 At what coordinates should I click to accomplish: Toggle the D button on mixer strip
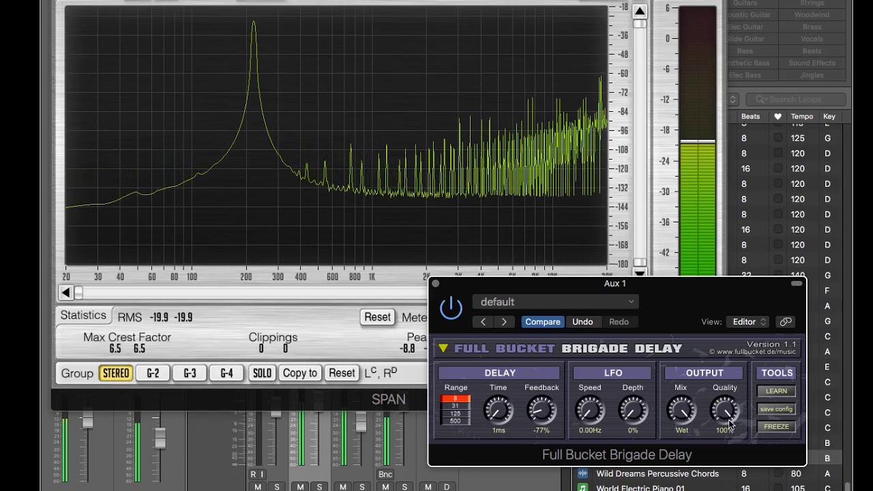coord(447,487)
